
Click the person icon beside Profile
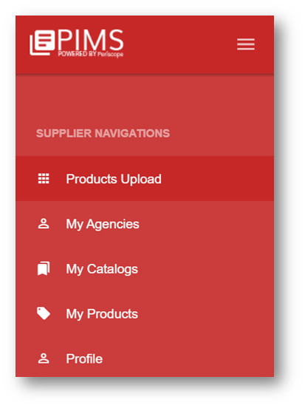(44, 358)
